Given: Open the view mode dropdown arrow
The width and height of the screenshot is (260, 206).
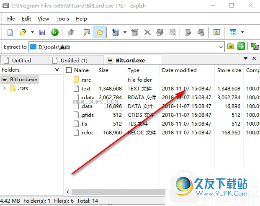Looking at the screenshot, I should click(242, 32).
